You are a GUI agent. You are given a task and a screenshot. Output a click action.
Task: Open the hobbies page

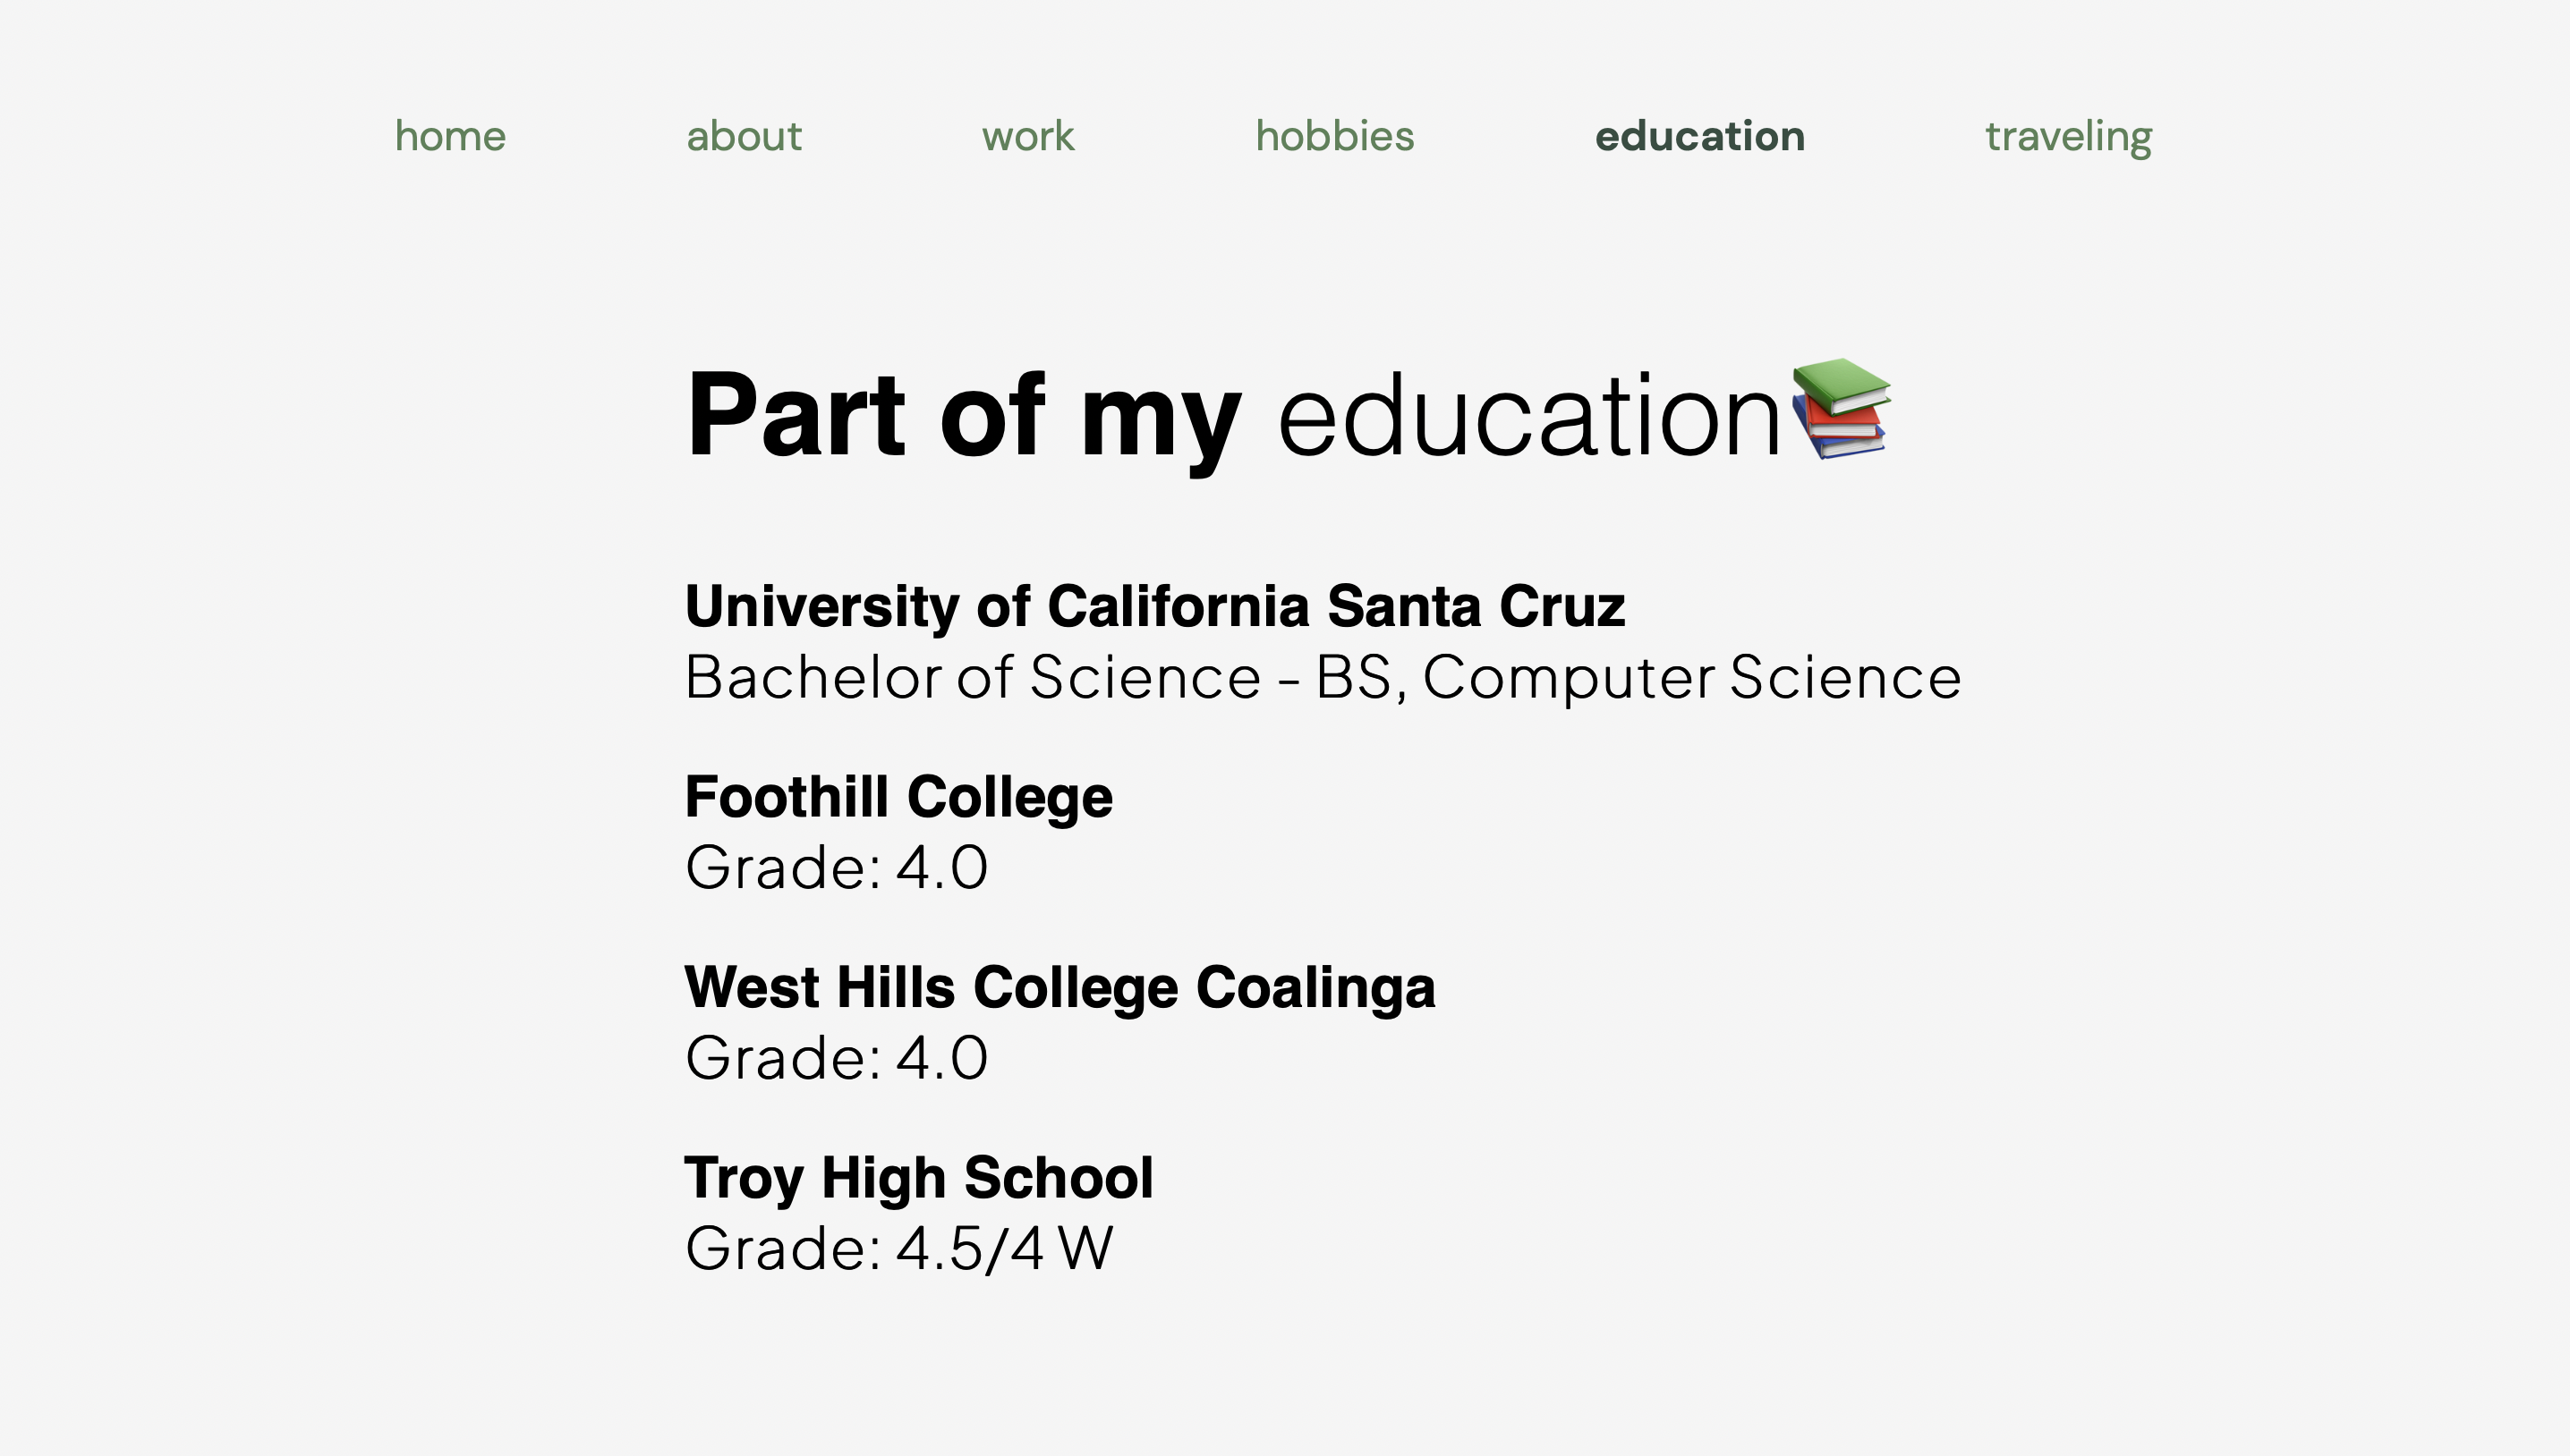1334,136
